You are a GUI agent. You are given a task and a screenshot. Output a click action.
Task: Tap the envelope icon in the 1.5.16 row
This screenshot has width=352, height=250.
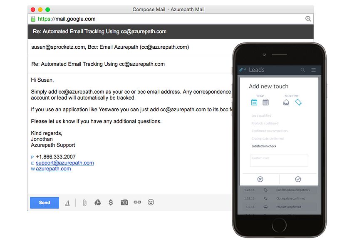click(x=265, y=207)
